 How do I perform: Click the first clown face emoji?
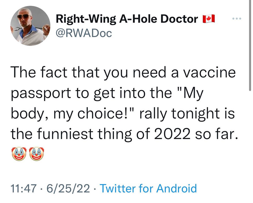click(x=19, y=154)
